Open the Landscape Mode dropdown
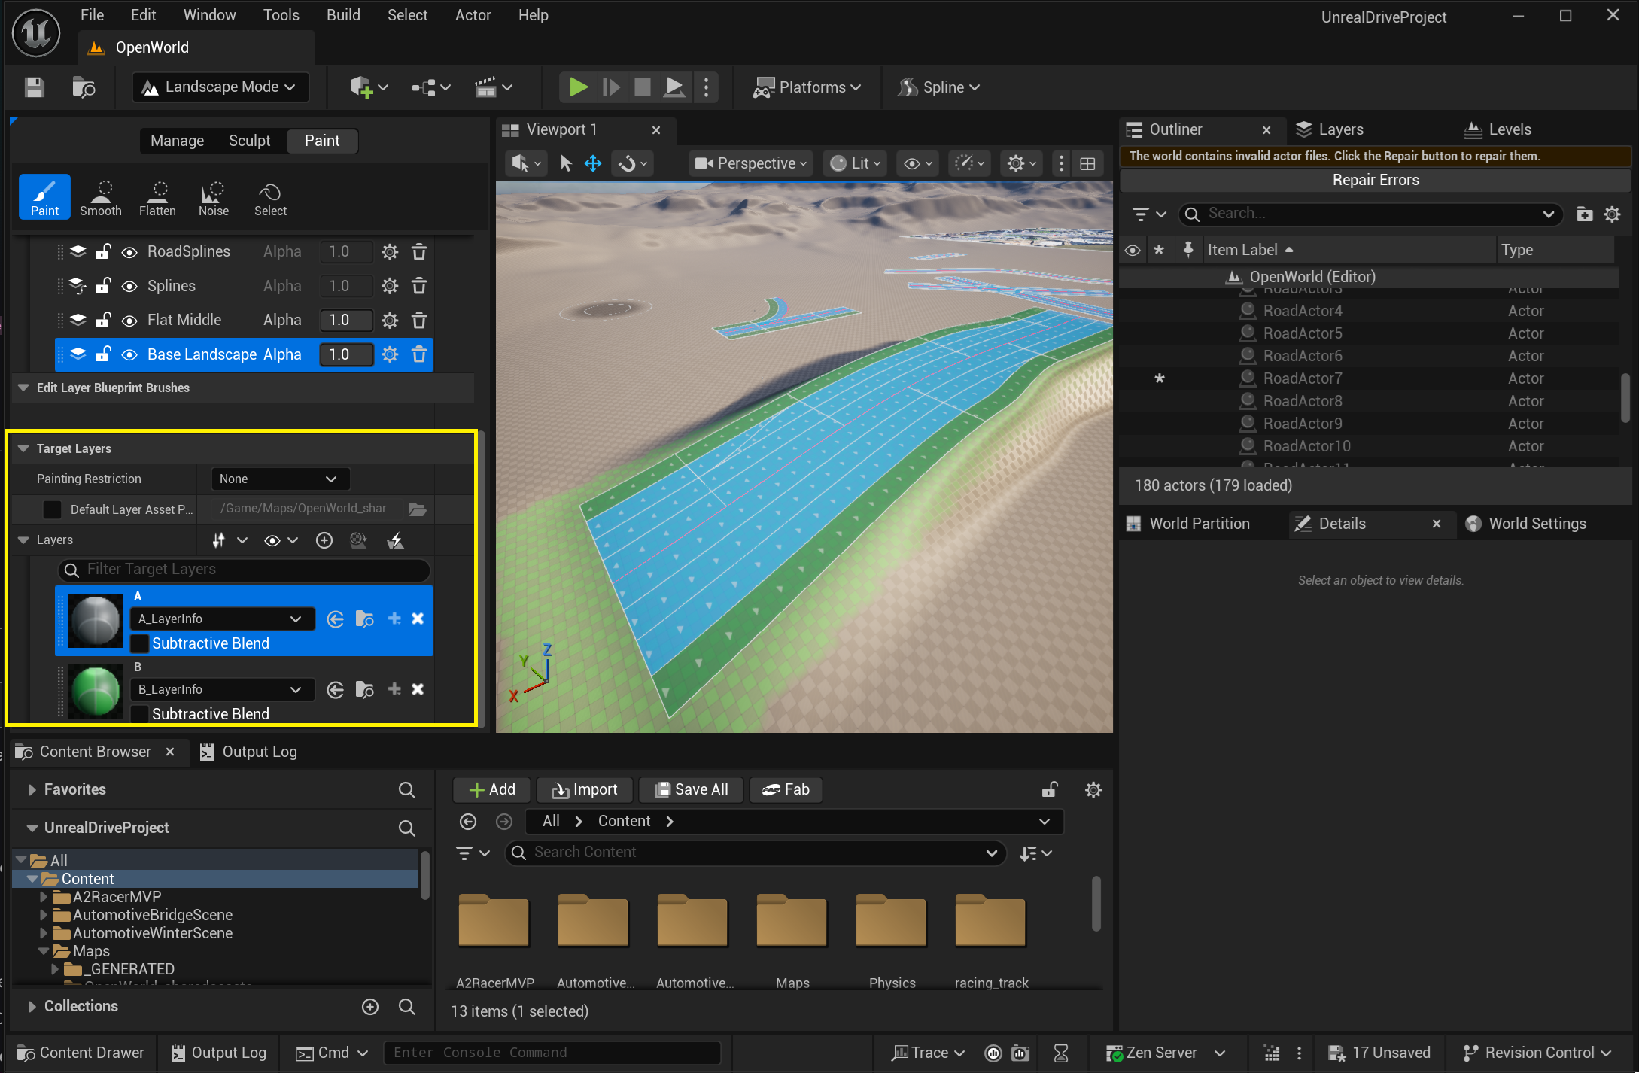 coord(220,87)
